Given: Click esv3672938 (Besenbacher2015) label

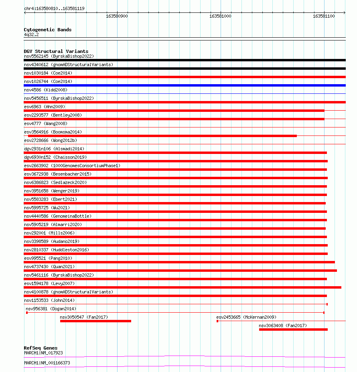Looking at the screenshot, I should click(58, 174).
